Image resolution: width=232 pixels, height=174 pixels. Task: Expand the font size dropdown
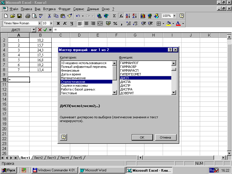(x=51, y=23)
